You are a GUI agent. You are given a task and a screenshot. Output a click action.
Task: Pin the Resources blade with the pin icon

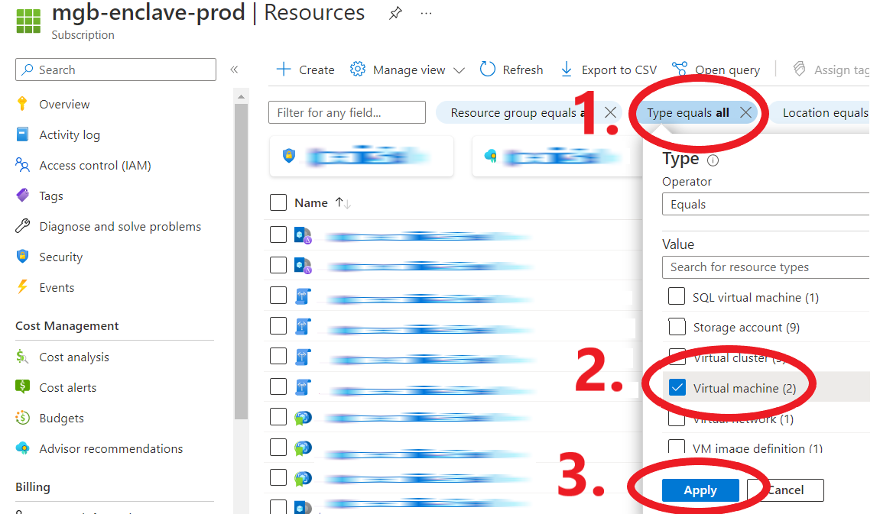point(396,13)
